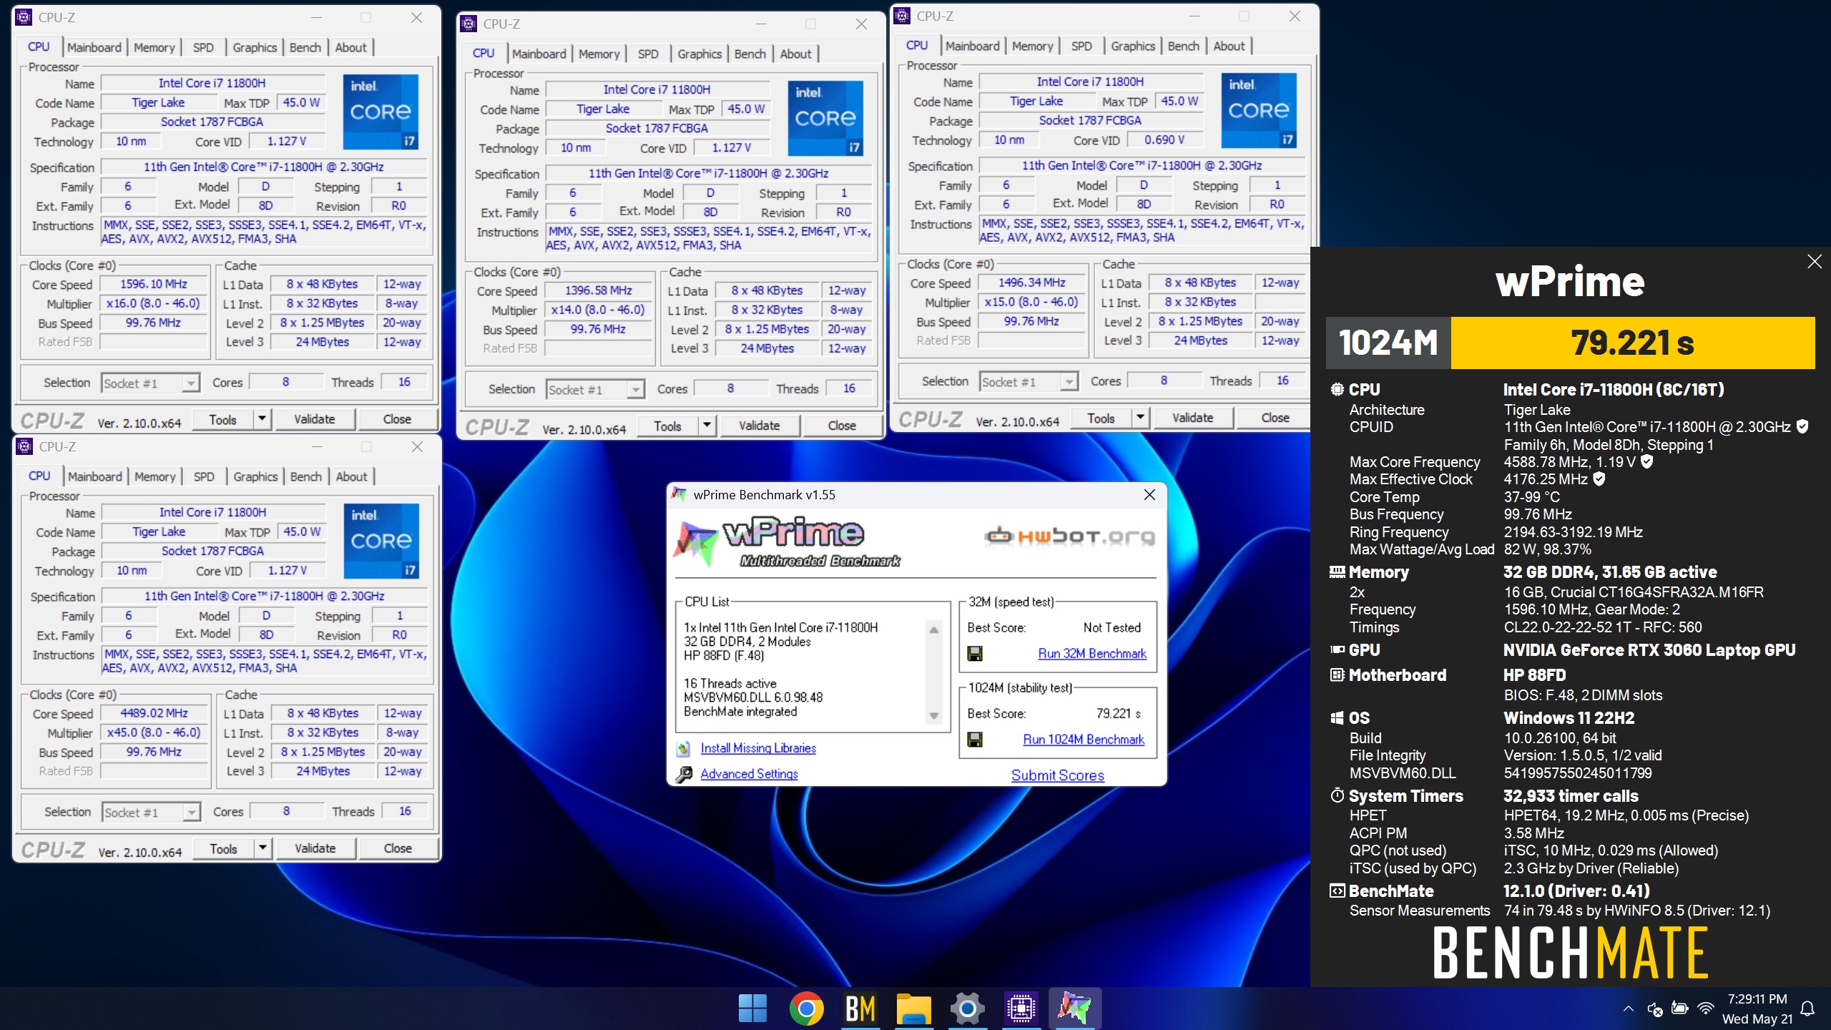Screen dimensions: 1831x1030
Task: Click the Motherboard icon in the BenchMate panel
Action: (1337, 675)
